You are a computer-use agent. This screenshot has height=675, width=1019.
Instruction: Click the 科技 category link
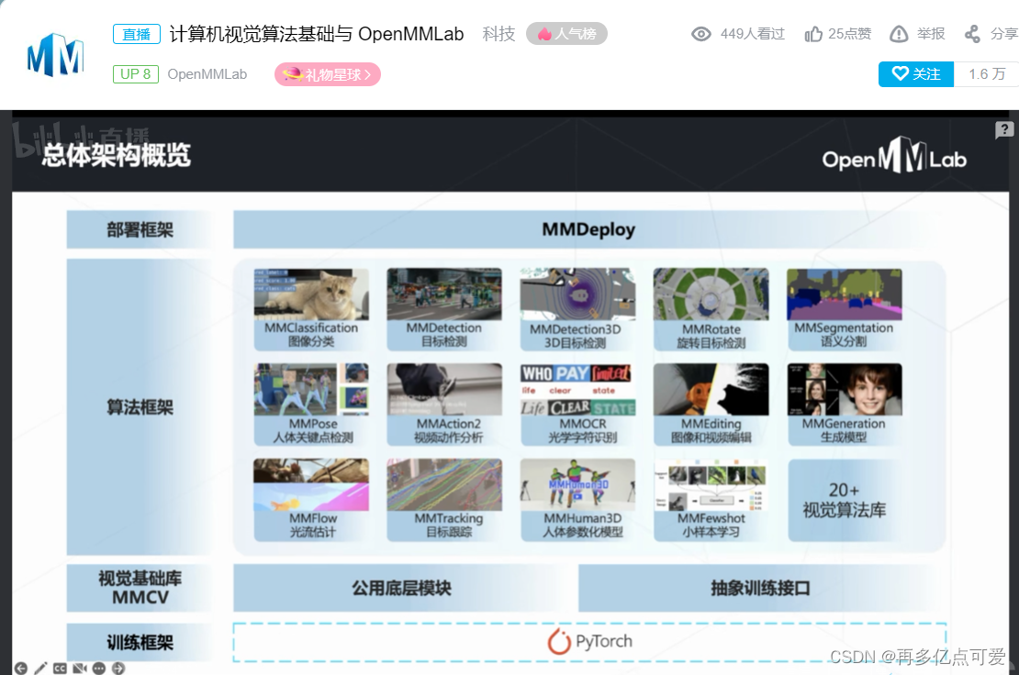(x=498, y=34)
